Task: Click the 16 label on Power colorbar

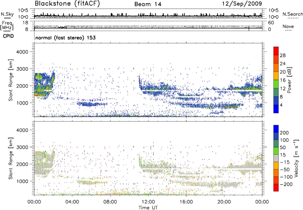Action: coord(283,80)
